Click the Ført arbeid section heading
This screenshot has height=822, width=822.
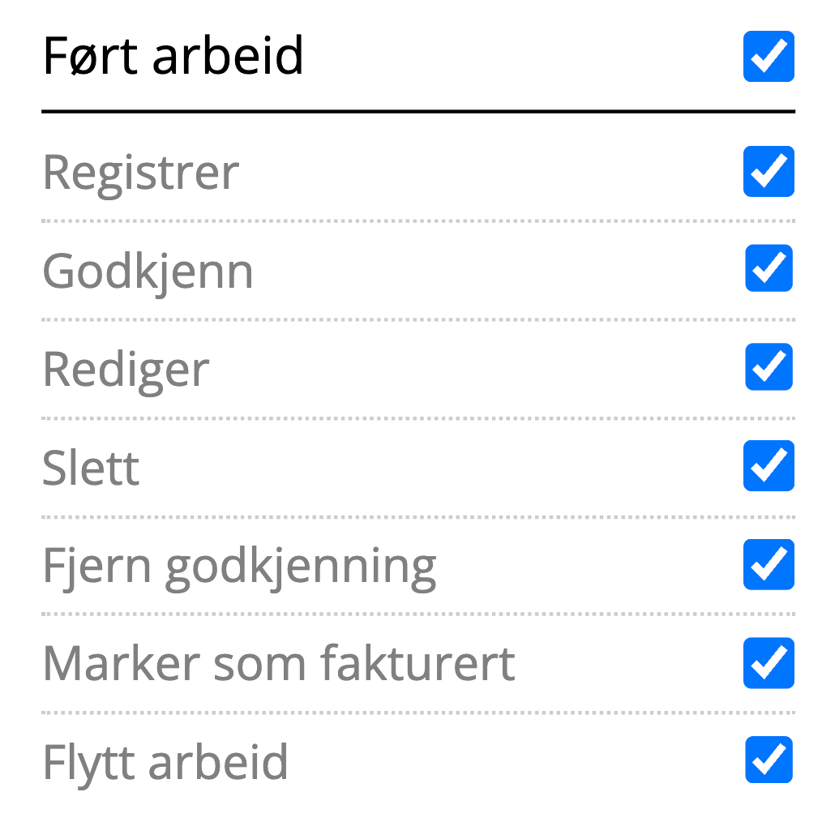(x=173, y=57)
